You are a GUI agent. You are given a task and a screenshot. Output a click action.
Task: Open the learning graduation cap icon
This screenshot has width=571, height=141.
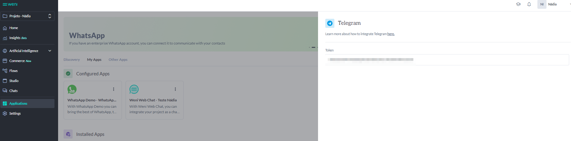[x=518, y=4]
